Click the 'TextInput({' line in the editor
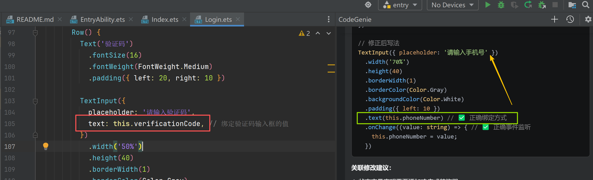Screen dimensions: 593x180 (103, 101)
